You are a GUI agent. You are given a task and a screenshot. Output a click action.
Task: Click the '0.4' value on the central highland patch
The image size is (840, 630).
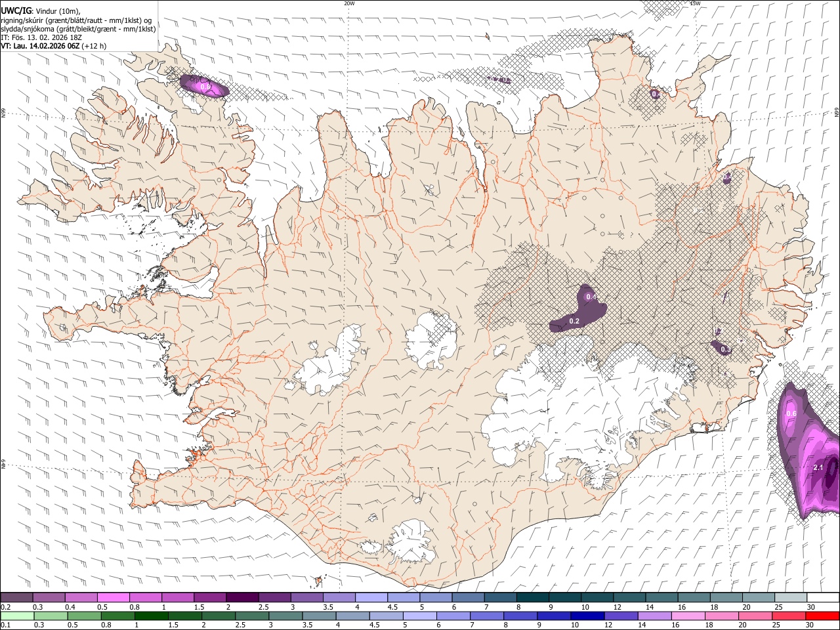click(591, 297)
